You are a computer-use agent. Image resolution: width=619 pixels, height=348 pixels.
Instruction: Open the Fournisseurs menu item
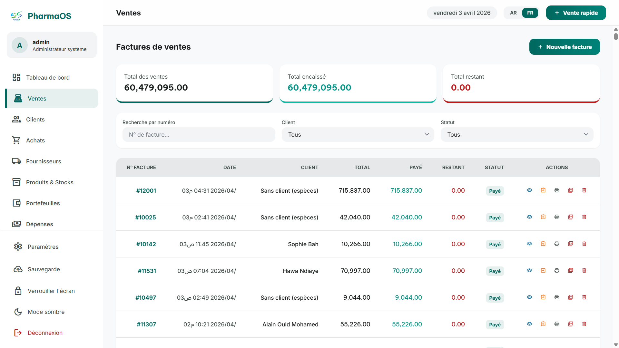44,161
